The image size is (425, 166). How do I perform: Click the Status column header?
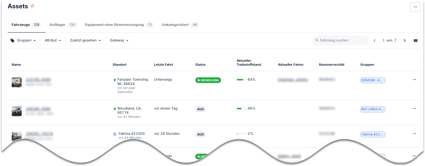tap(200, 65)
